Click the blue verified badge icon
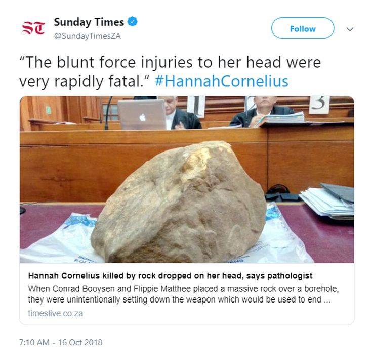 (133, 22)
